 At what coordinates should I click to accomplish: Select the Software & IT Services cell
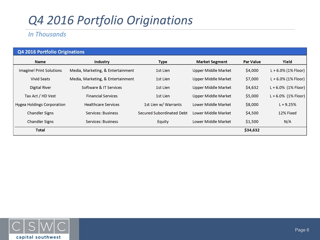point(102,87)
